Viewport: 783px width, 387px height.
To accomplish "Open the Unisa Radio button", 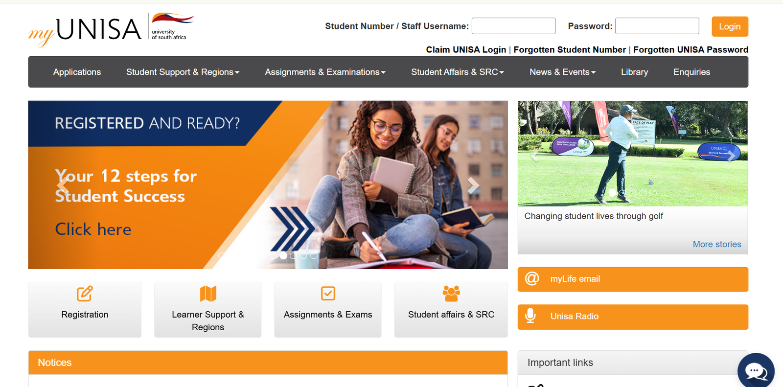I will [633, 317].
